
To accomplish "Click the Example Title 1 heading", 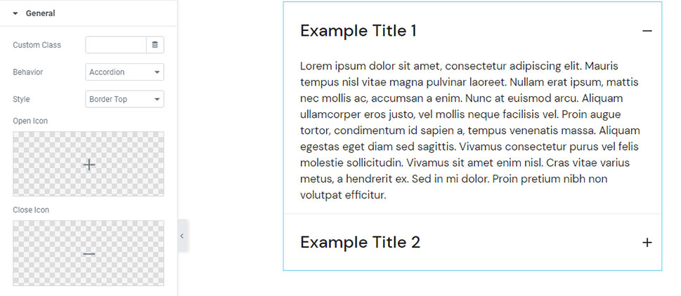I will coord(358,31).
